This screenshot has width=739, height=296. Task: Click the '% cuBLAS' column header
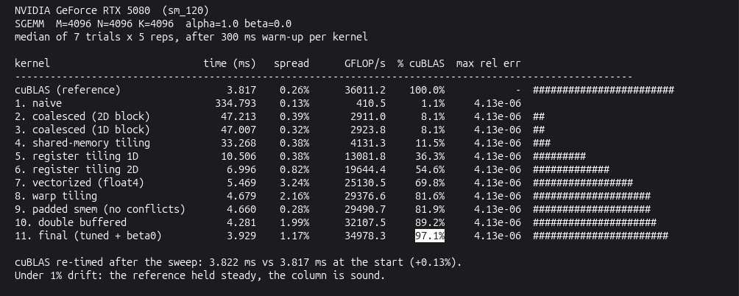point(421,63)
